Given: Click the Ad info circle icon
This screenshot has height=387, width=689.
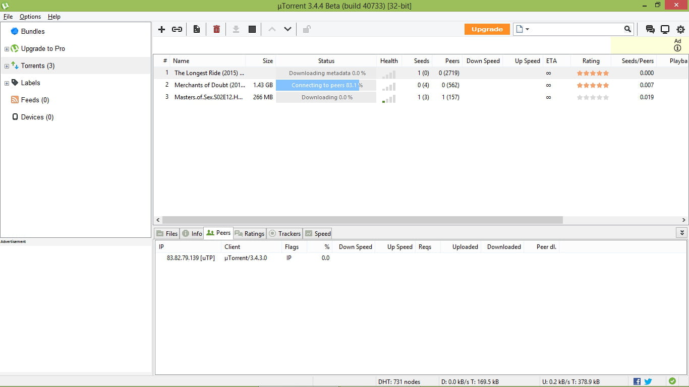Looking at the screenshot, I should 677,48.
